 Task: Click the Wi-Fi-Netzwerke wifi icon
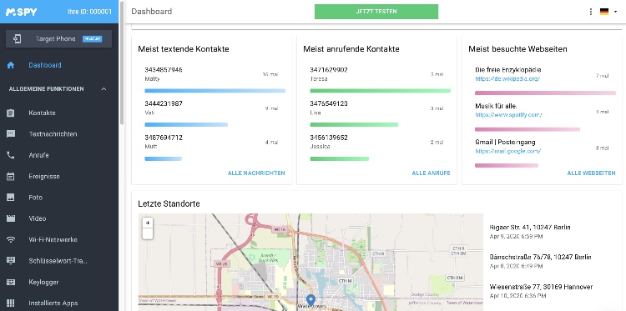click(11, 239)
